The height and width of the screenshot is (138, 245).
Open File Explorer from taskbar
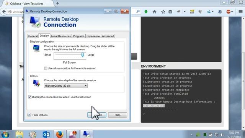tap(19, 135)
